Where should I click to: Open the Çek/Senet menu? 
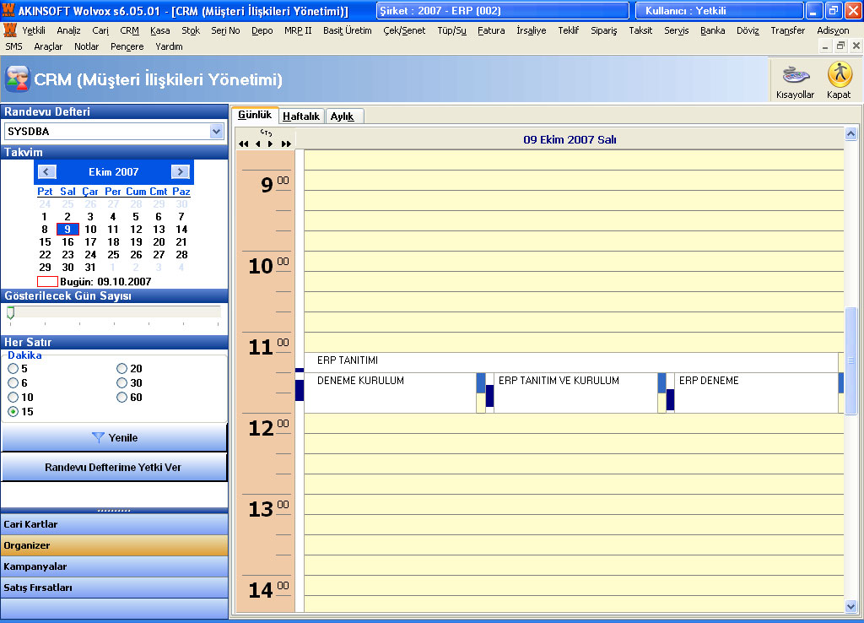404,30
